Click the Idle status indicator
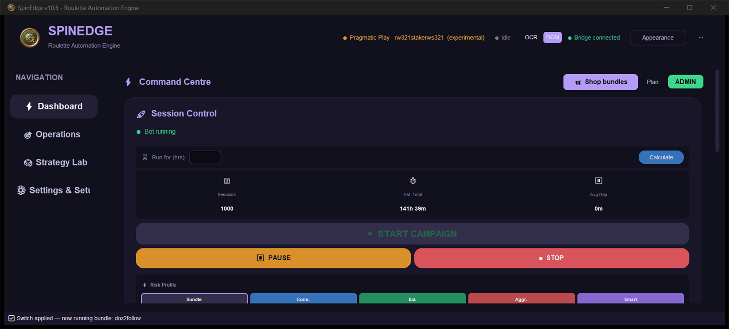 (x=503, y=38)
